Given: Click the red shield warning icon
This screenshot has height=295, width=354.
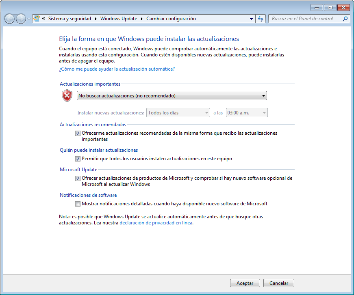Looking at the screenshot, I should click(67, 95).
